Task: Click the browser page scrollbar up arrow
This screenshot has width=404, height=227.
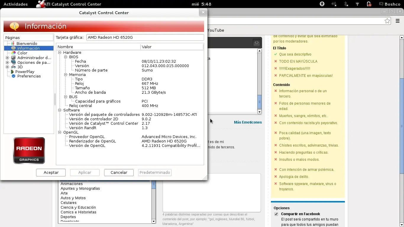Action: point(402,38)
